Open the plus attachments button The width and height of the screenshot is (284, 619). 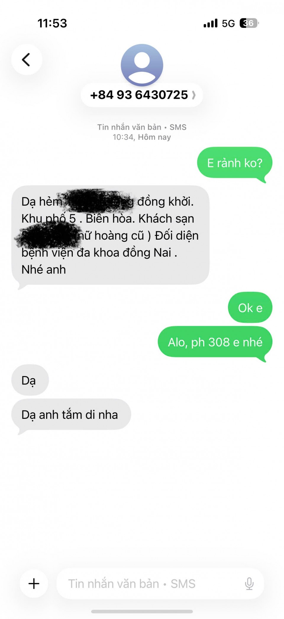(x=34, y=583)
